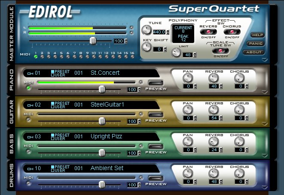Click MIDI channel 10 indicator LED
Screen dimensions: 284x195
tap(94, 57)
